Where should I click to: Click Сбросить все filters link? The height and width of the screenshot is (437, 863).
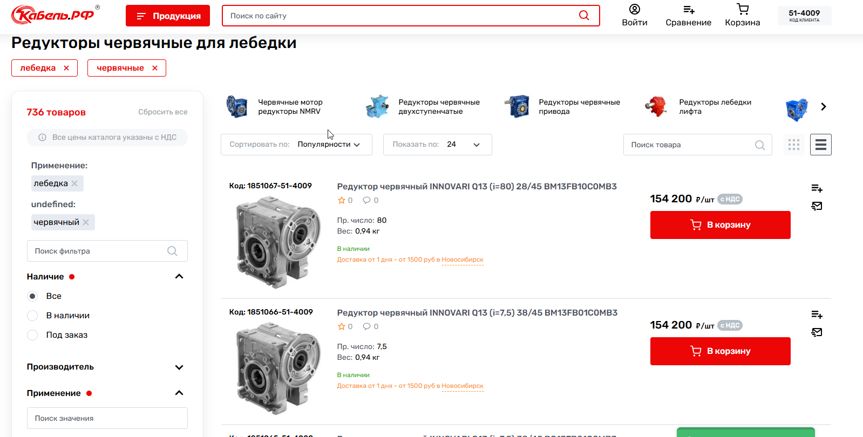(163, 112)
